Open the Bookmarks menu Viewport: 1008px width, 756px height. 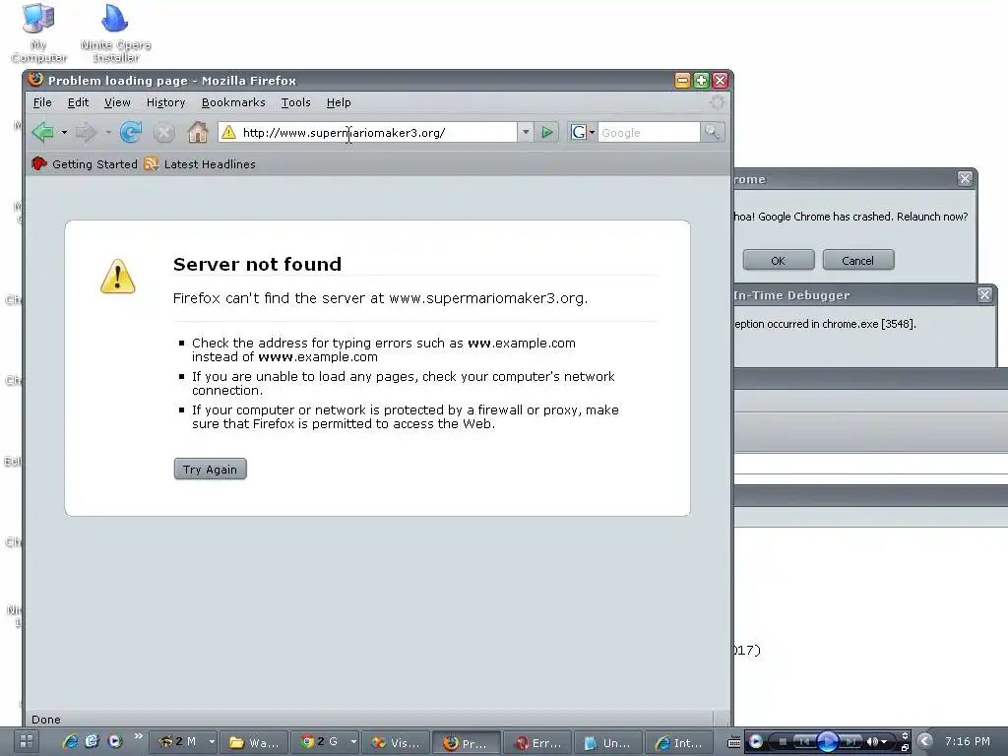[x=233, y=102]
